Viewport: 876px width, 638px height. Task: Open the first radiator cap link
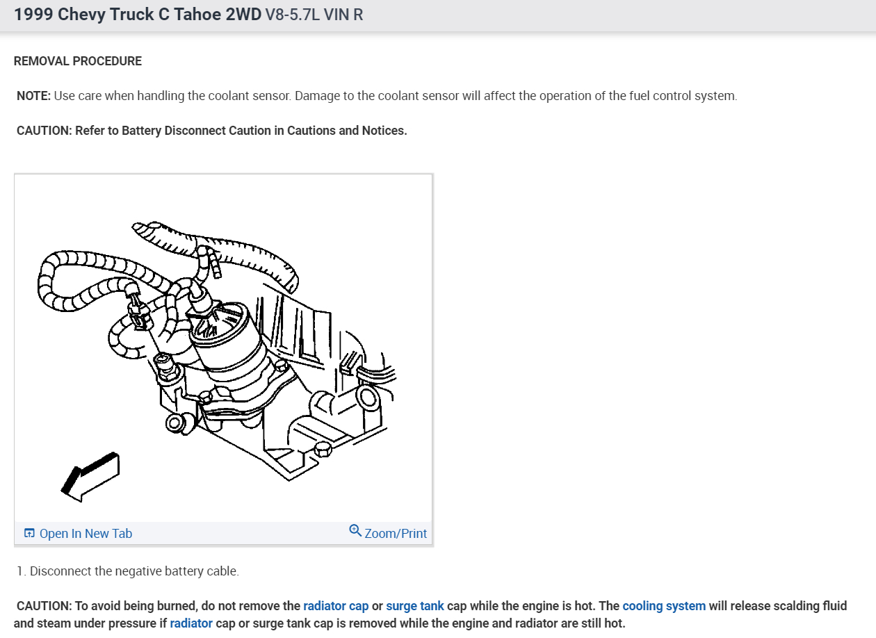point(336,606)
